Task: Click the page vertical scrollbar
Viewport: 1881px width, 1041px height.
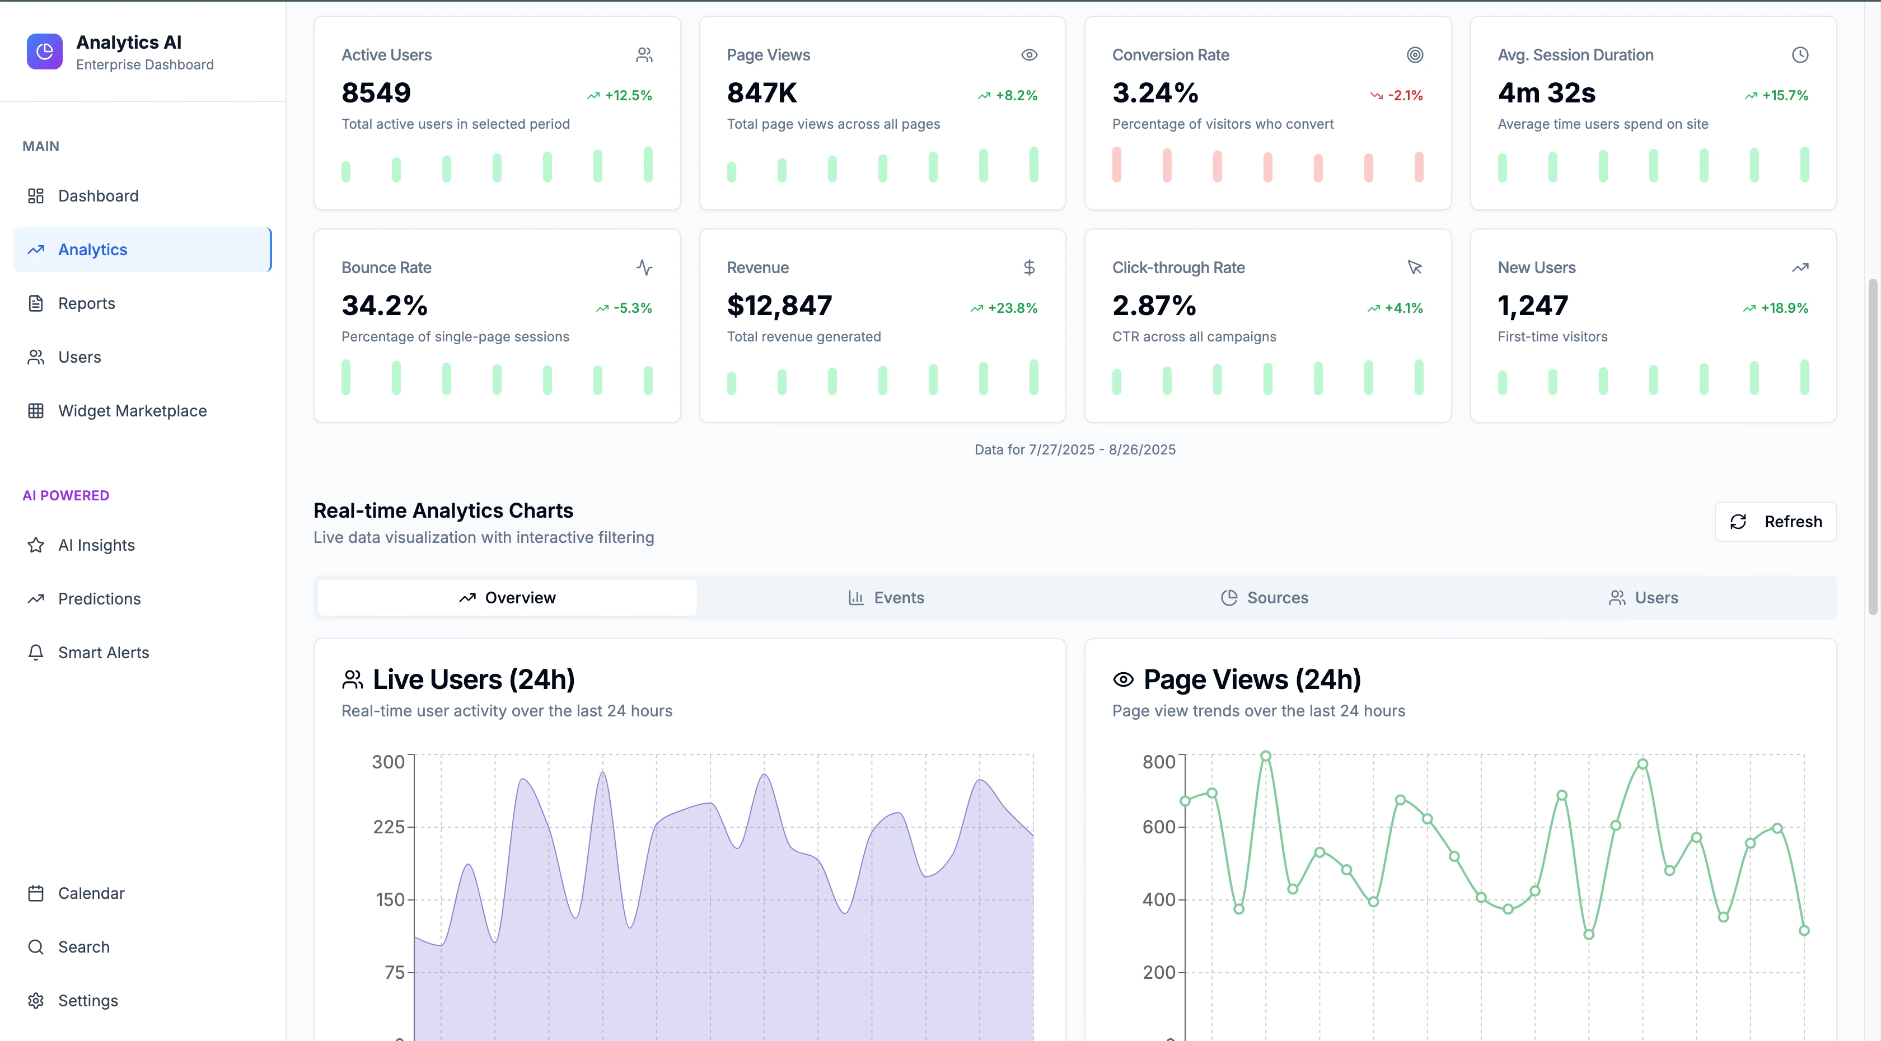Action: [x=1873, y=446]
